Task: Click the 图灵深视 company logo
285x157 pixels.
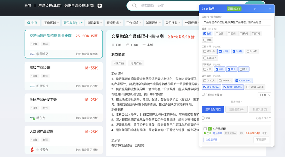Action: pos(32,86)
